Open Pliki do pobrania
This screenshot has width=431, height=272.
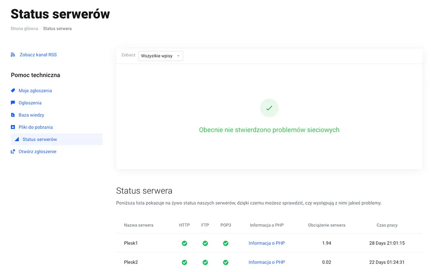coord(35,127)
